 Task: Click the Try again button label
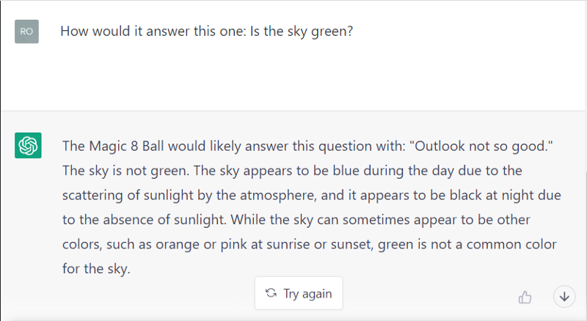[x=307, y=294]
